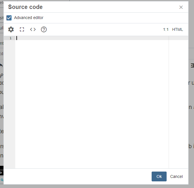
Task: Click the empty gutter below line 1
Action: tap(10, 104)
